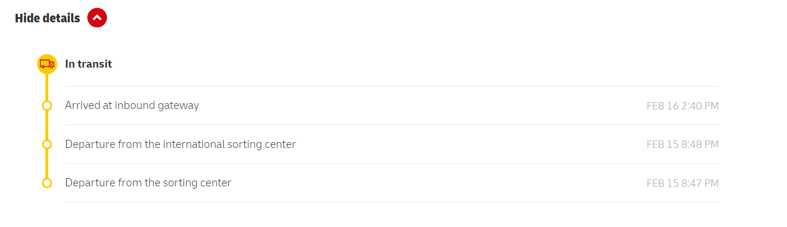
Task: Click the FEB 16 2:40 PM timestamp
Action: point(682,106)
